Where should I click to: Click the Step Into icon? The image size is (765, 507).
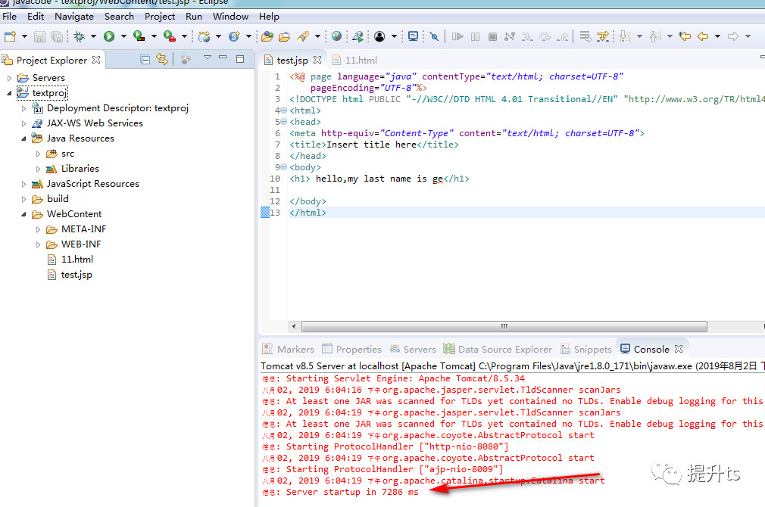(x=527, y=36)
